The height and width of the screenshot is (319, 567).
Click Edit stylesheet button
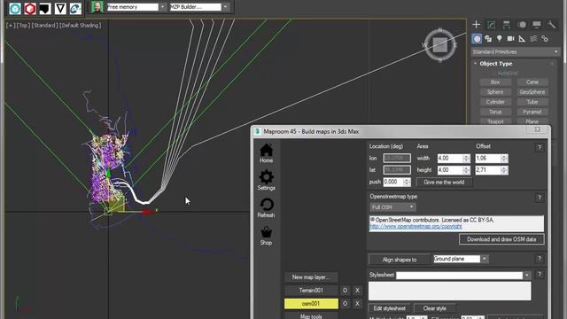pyautogui.click(x=390, y=308)
